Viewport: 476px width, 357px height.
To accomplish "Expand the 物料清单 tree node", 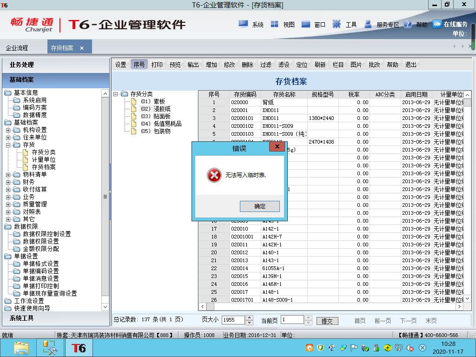I will click(8, 175).
